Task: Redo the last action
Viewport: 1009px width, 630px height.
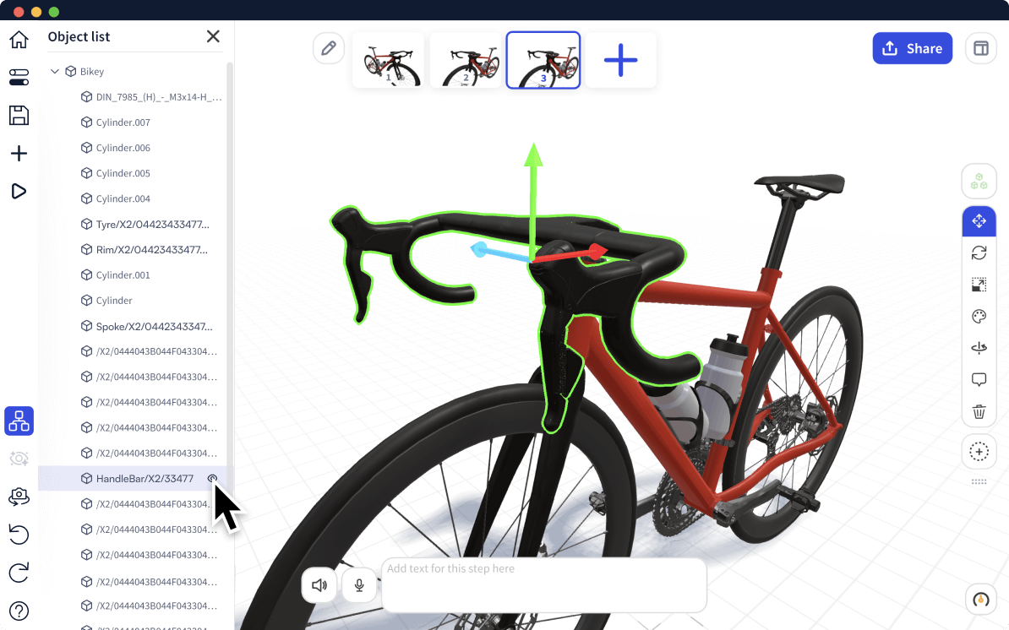Action: [19, 572]
